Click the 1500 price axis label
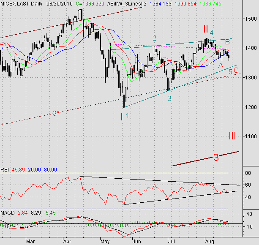The height and width of the screenshot is (245, 259). [x=251, y=19]
